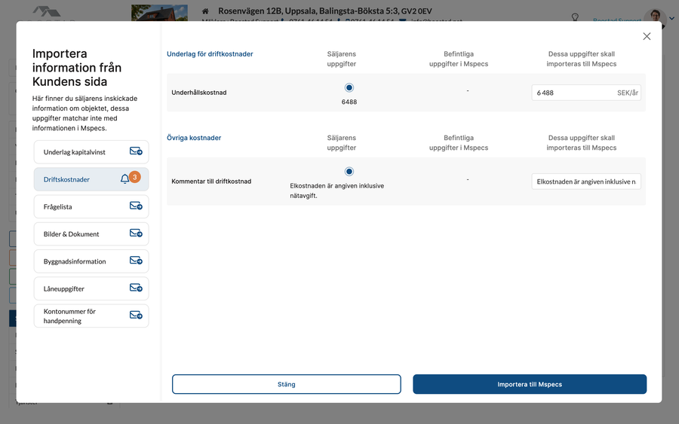
Task: Click the property thumbnail photo in header
Action: [x=159, y=13]
